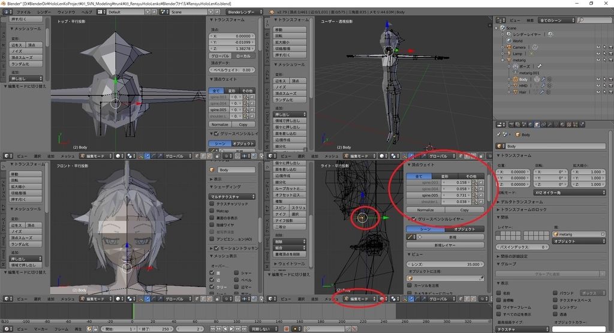Open the マルチテクスチャ shading dropdown
The image size is (614, 333).
[233, 197]
